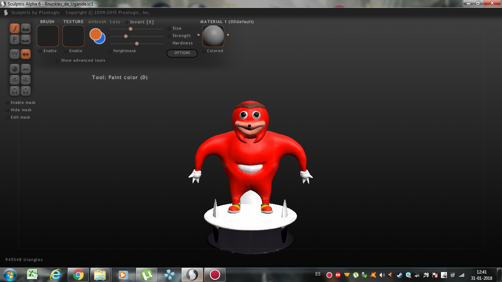Click the 'Tool: Paint color (D)' label

pos(120,77)
